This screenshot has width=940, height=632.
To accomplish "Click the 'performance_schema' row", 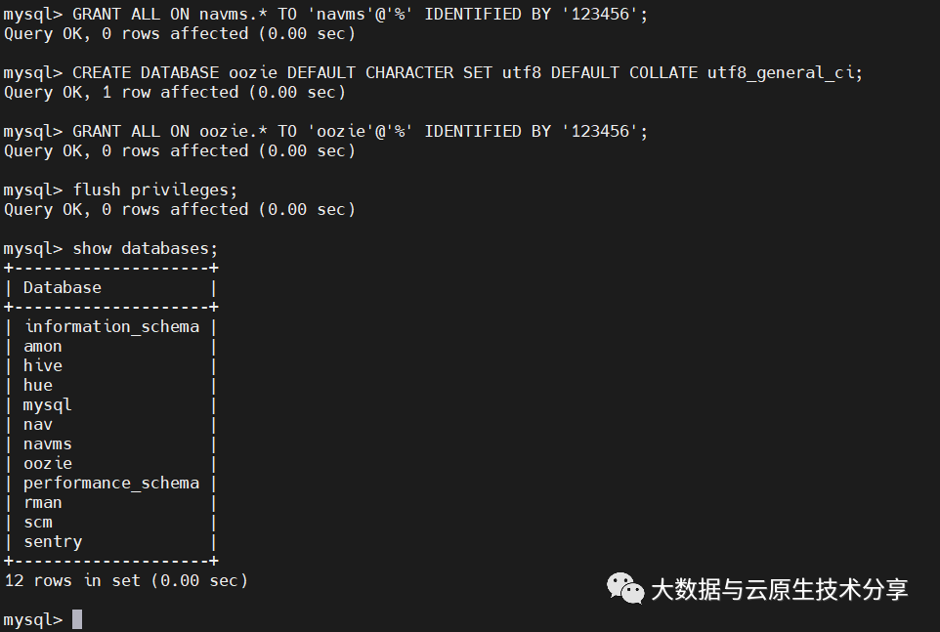I will 111,484.
